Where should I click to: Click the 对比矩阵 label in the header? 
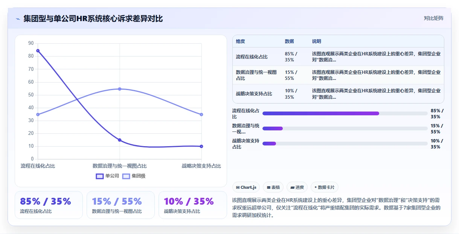tap(433, 18)
